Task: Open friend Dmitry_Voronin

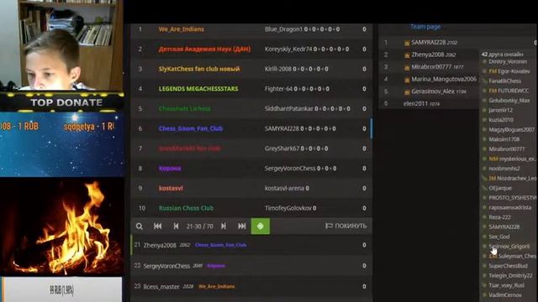Action: click(508, 61)
